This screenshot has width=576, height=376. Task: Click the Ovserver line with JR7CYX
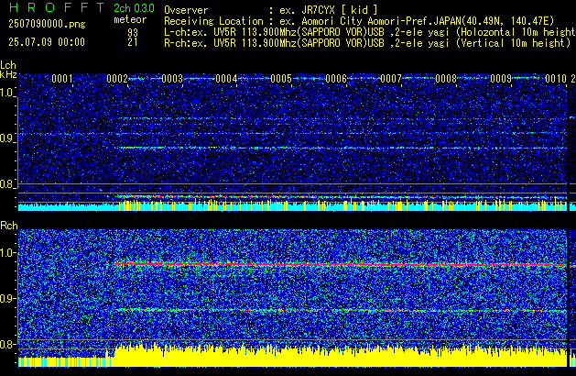pyautogui.click(x=271, y=10)
